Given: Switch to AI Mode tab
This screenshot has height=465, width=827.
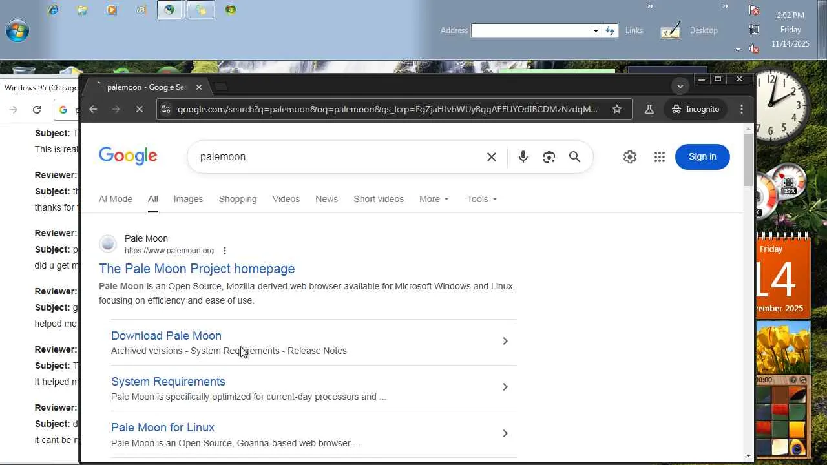Looking at the screenshot, I should pyautogui.click(x=116, y=199).
